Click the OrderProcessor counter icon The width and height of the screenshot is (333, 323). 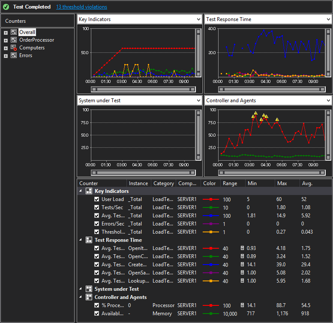(14, 40)
